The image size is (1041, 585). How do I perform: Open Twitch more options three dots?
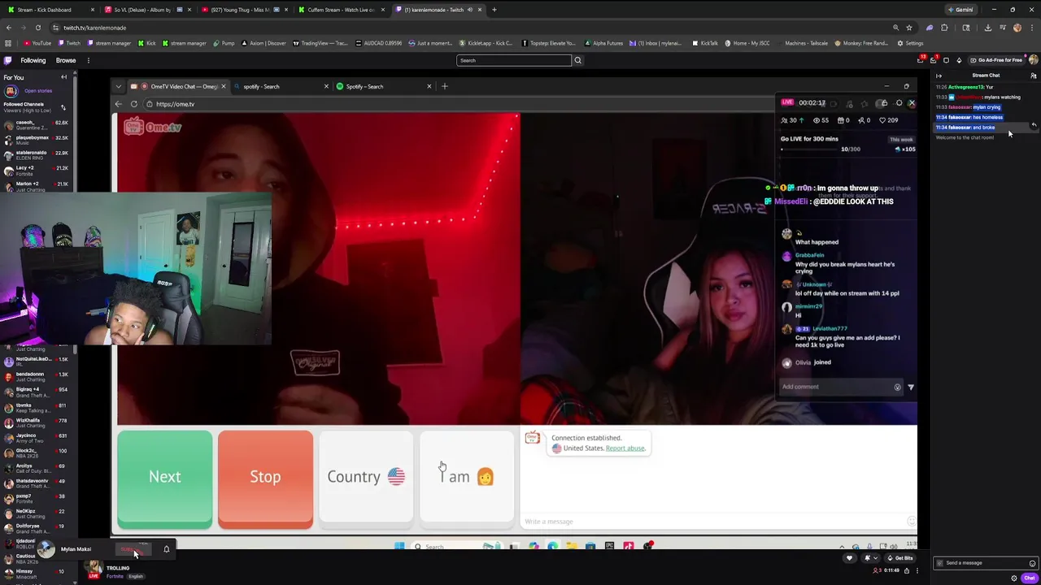[88, 60]
